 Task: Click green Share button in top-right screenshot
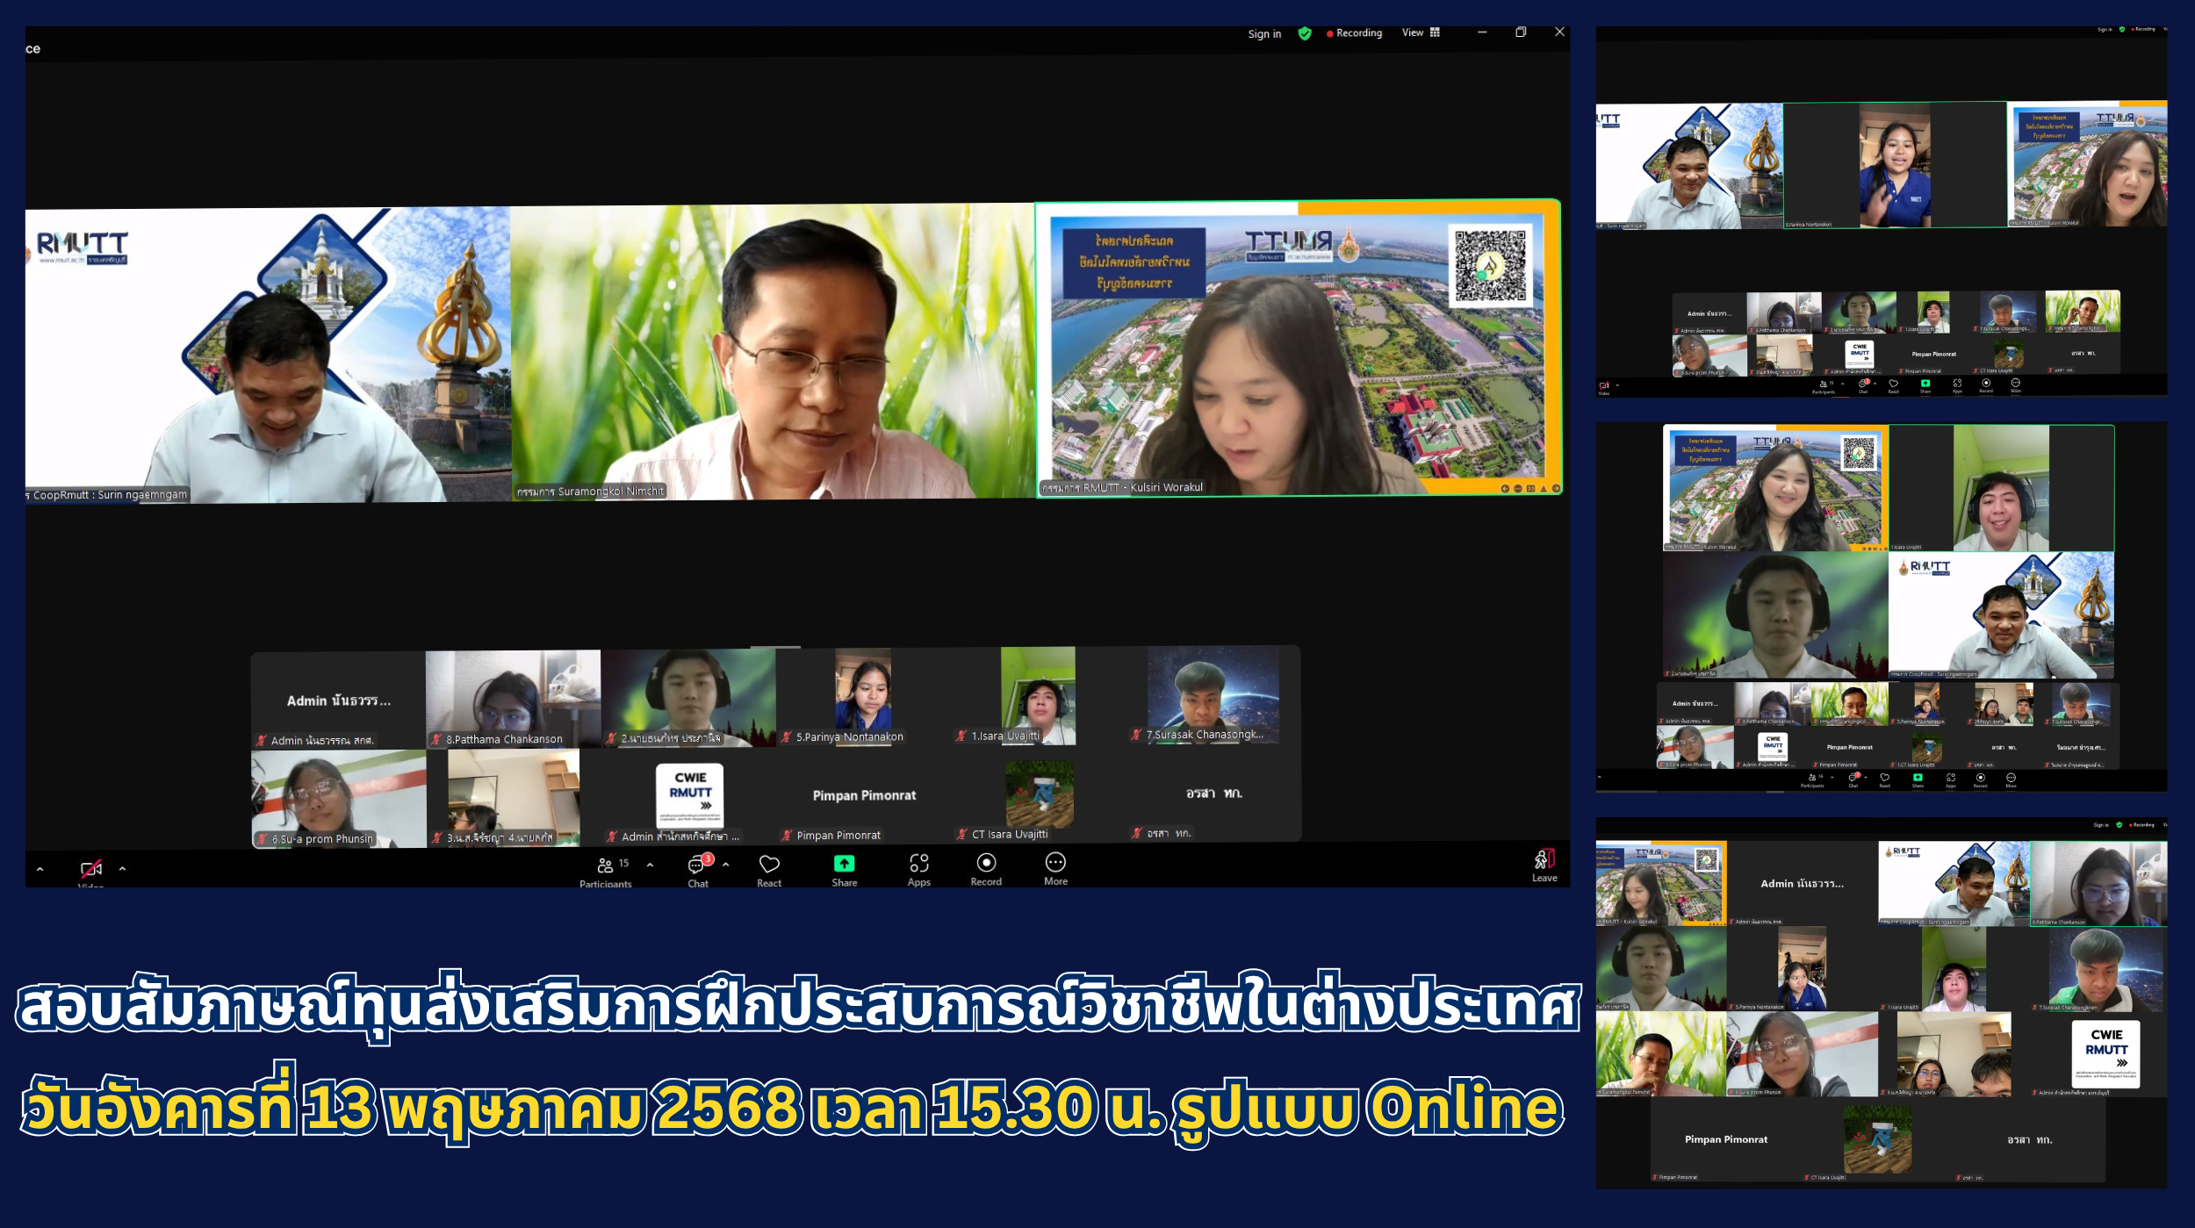point(1925,384)
